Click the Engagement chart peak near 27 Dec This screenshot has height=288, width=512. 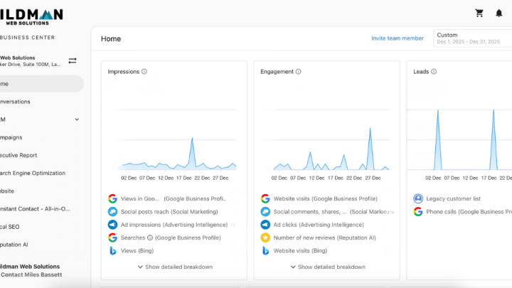(370, 129)
